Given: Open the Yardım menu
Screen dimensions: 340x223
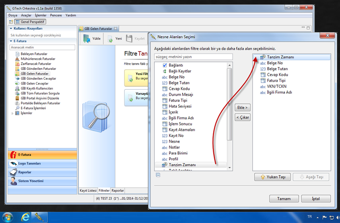Looking at the screenshot, I should pyautogui.click(x=71, y=15).
